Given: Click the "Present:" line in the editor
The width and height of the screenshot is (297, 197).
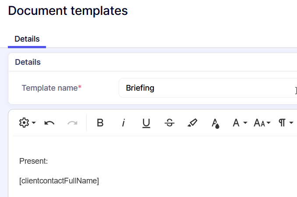Looking at the screenshot, I should 34,161.
